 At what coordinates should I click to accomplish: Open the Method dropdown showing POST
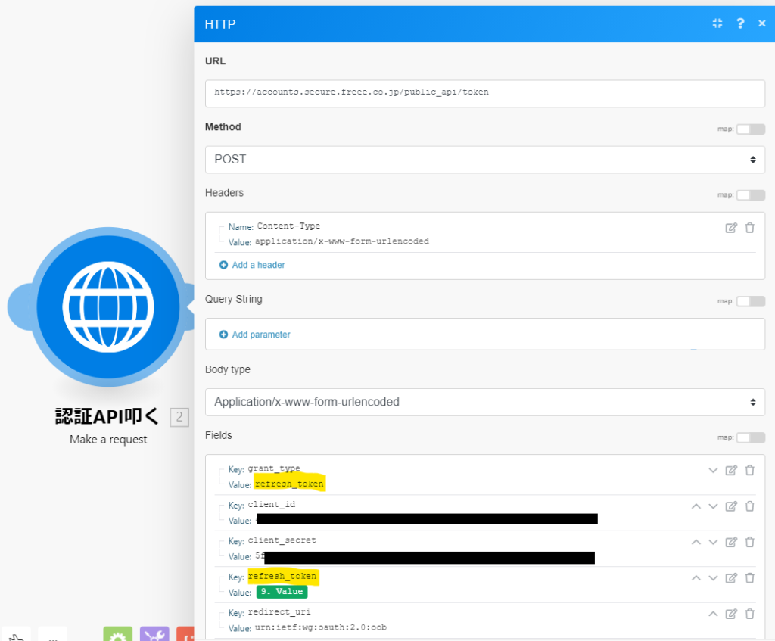485,159
